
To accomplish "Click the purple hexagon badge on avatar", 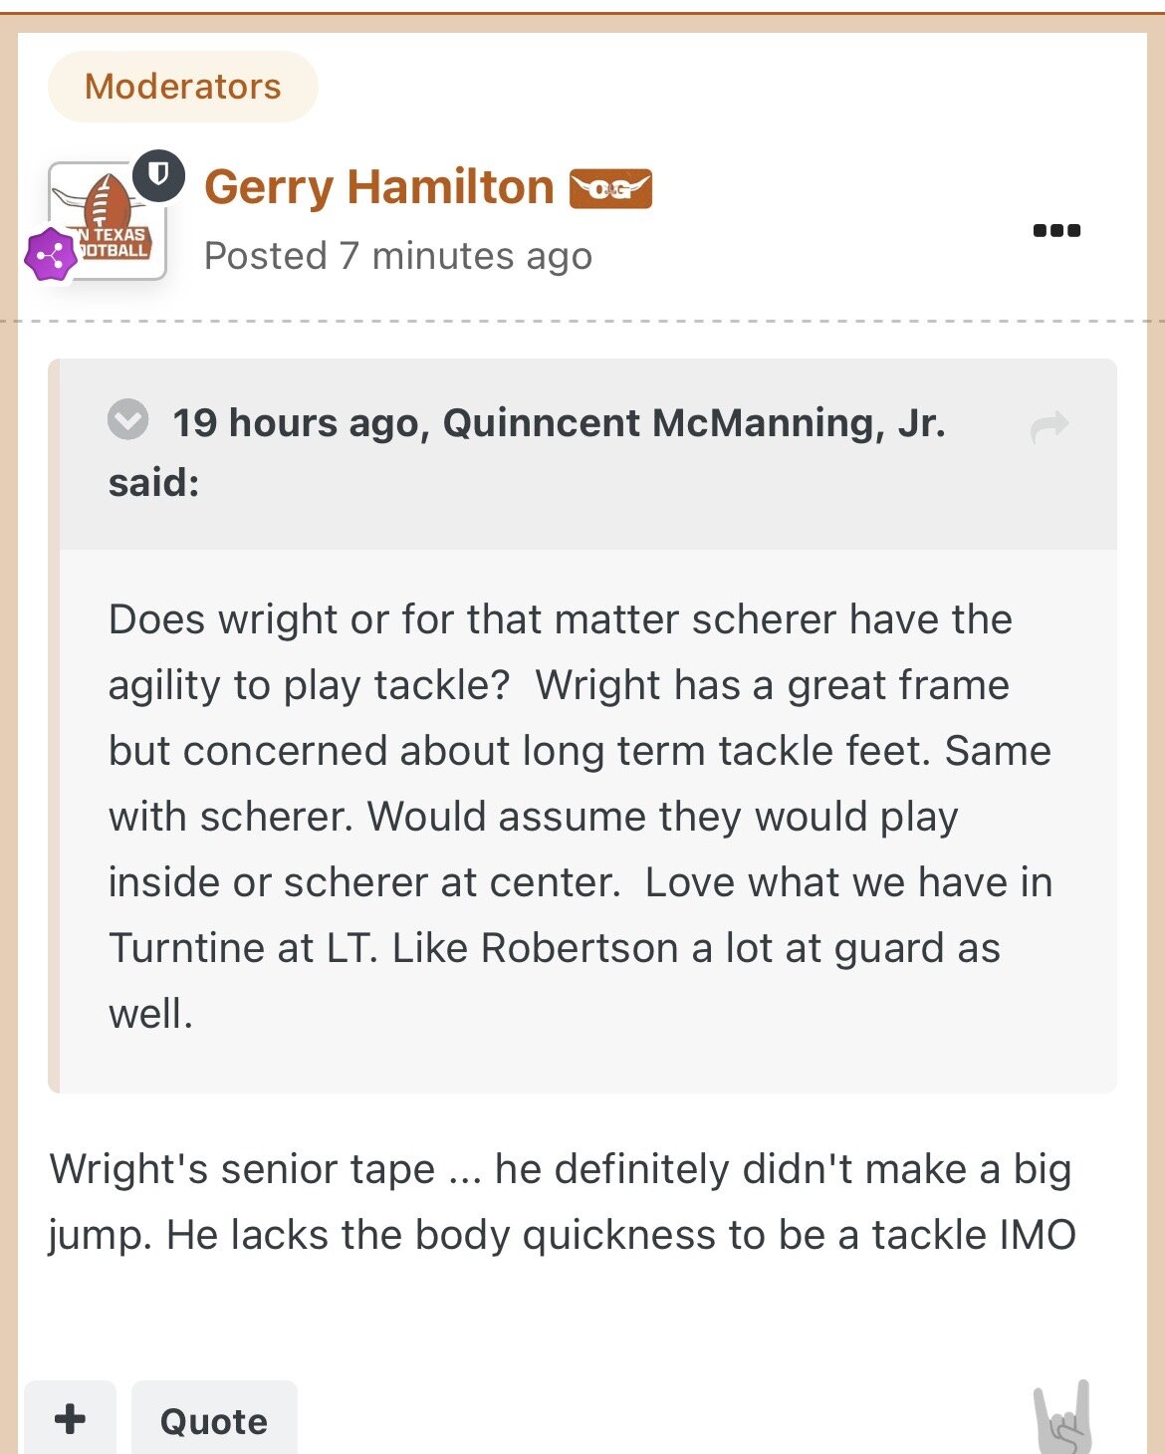I will tap(51, 255).
